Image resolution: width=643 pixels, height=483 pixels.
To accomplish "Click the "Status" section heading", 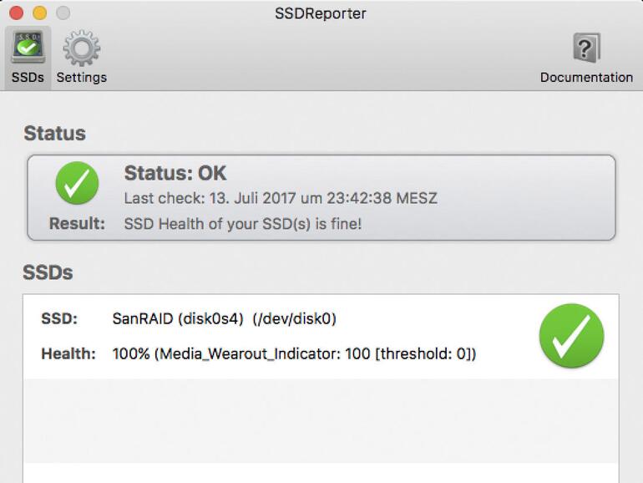I will tap(54, 133).
